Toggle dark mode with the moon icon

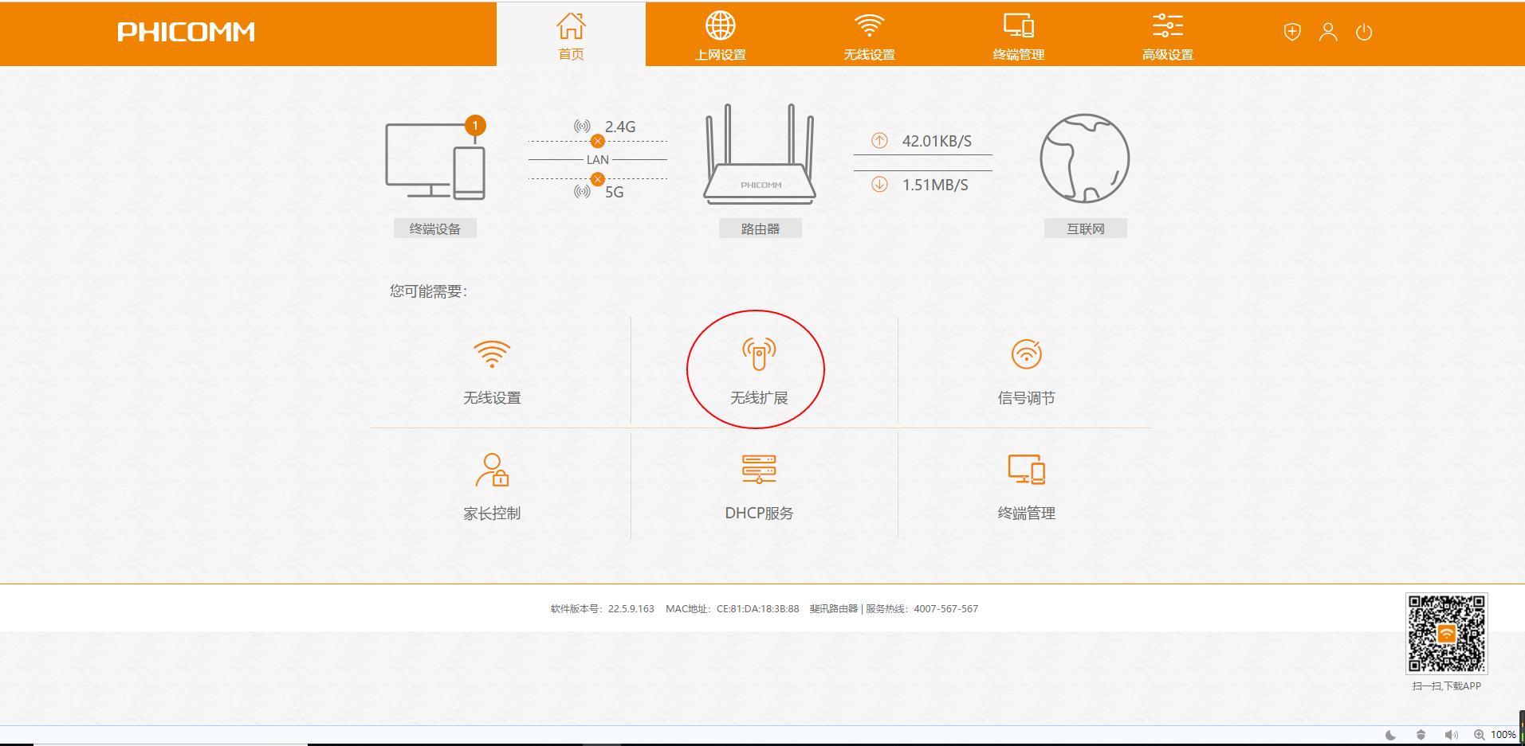coord(1390,735)
